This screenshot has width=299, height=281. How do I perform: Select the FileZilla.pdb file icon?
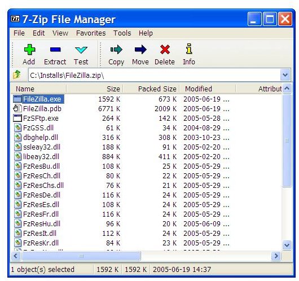[x=17, y=108]
